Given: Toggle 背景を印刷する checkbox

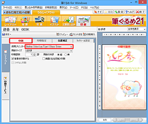Looking at the screenshot, I should coord(13,59).
